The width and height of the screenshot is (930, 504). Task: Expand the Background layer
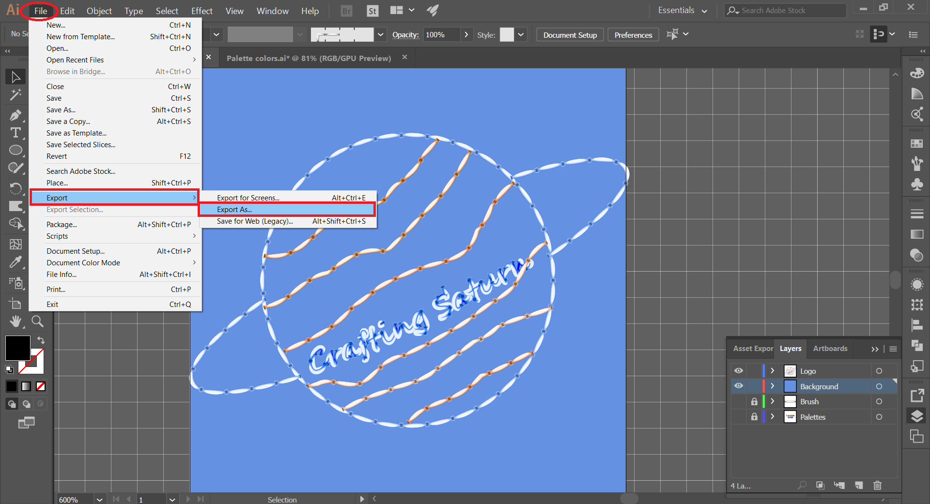(773, 386)
